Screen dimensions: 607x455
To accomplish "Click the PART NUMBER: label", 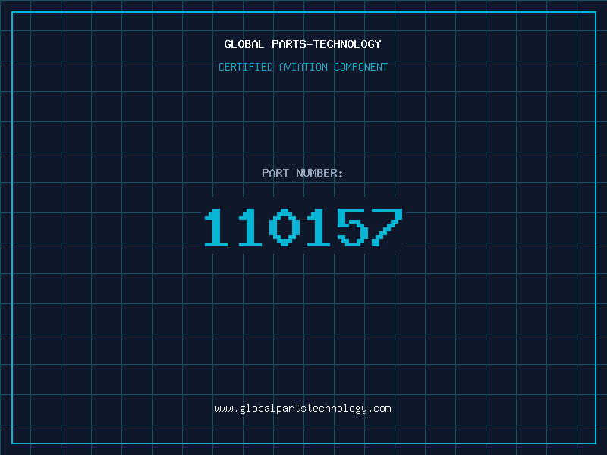I will (303, 173).
